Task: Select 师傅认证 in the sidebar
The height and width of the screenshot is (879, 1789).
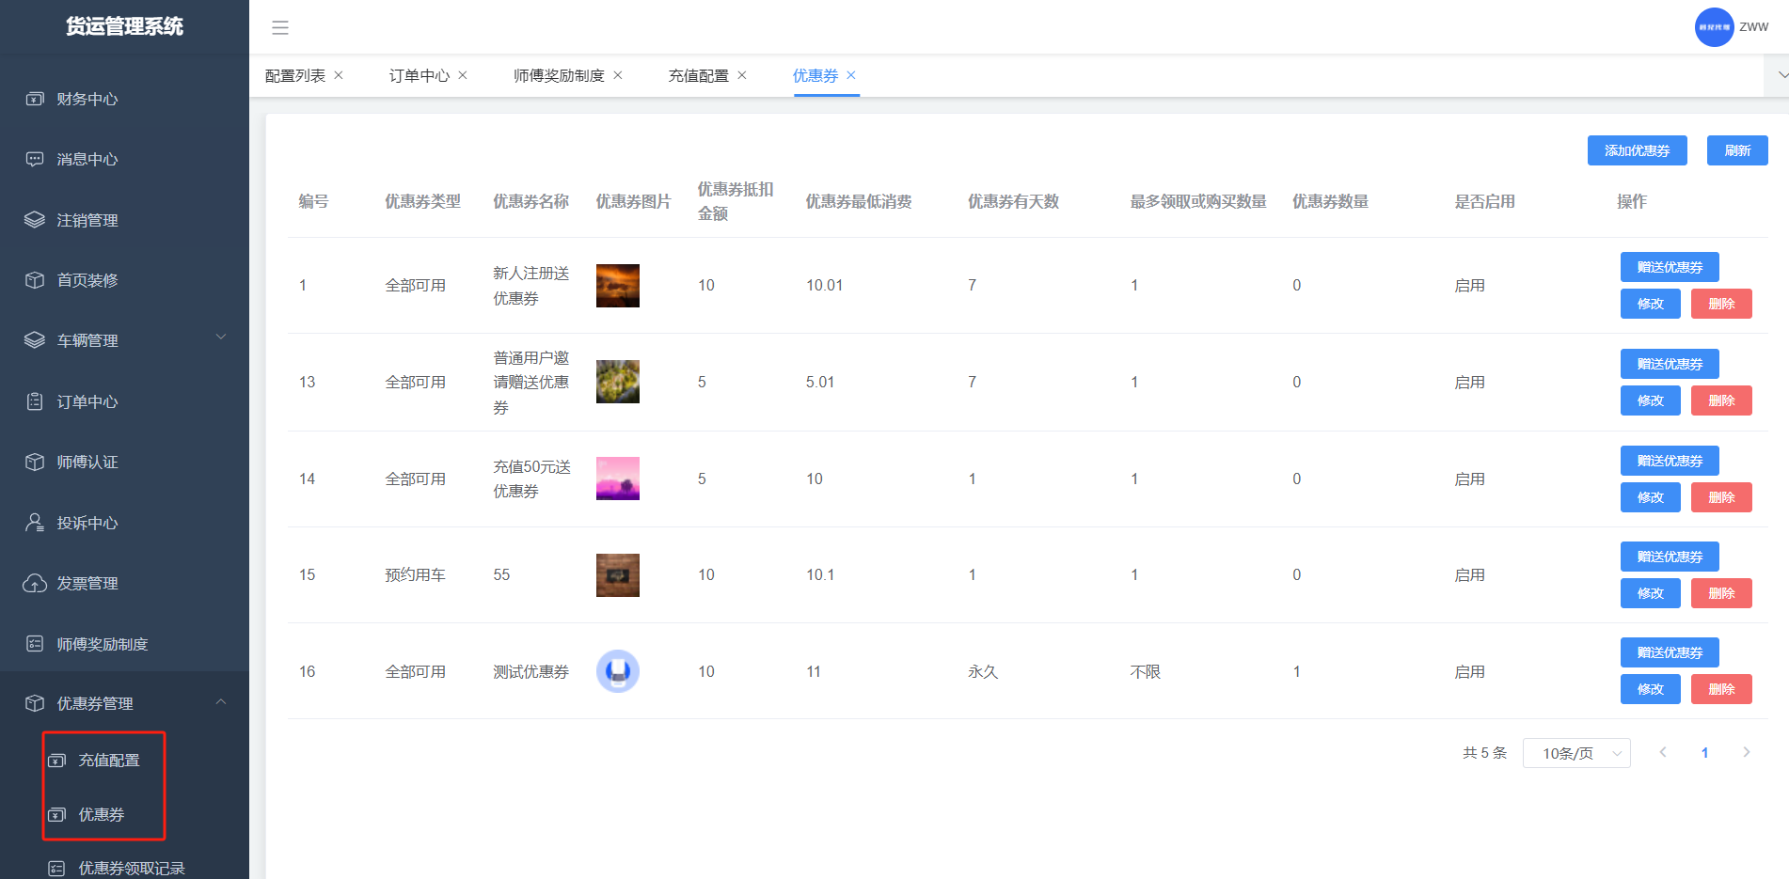Action: tap(87, 462)
